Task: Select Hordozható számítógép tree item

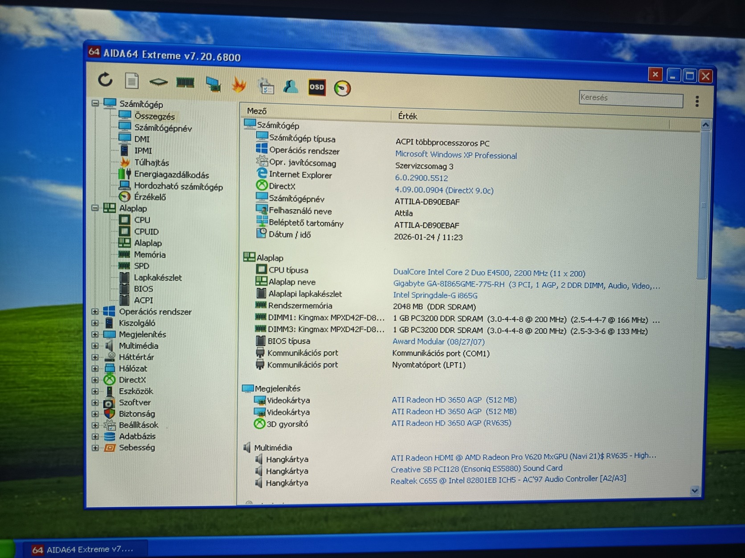Action: [x=178, y=186]
